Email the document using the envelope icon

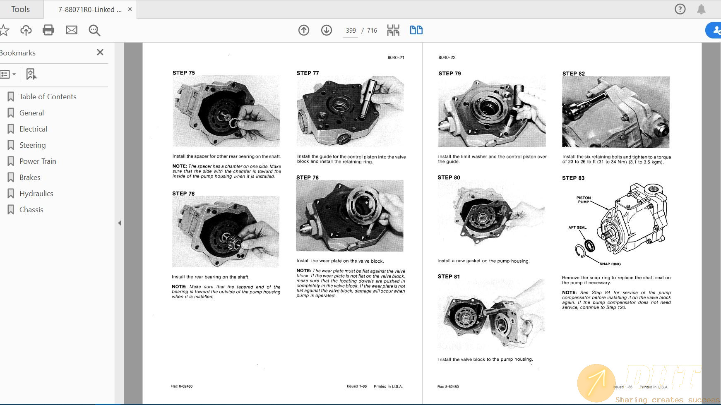(71, 30)
